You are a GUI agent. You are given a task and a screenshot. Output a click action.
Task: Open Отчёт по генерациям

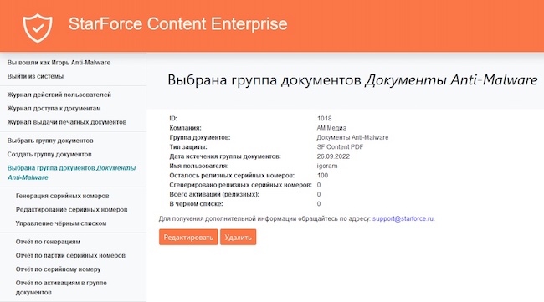click(x=48, y=242)
